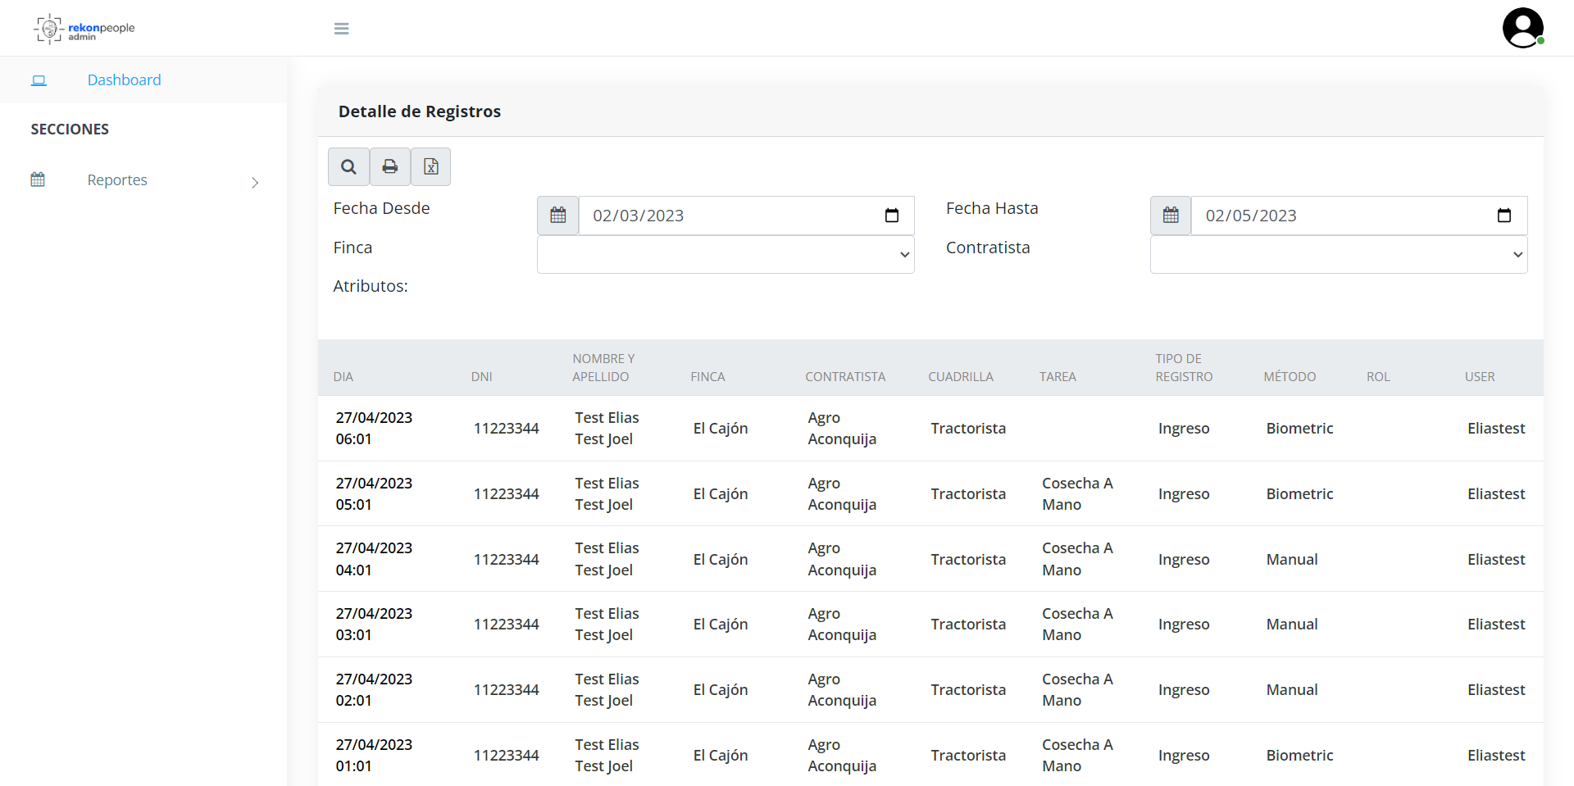The image size is (1574, 786).
Task: Click the TIPO DE REGISTRO column header
Action: 1184,368
